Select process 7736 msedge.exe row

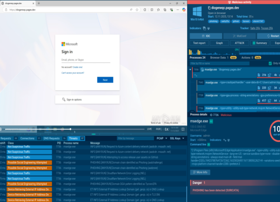point(238,108)
